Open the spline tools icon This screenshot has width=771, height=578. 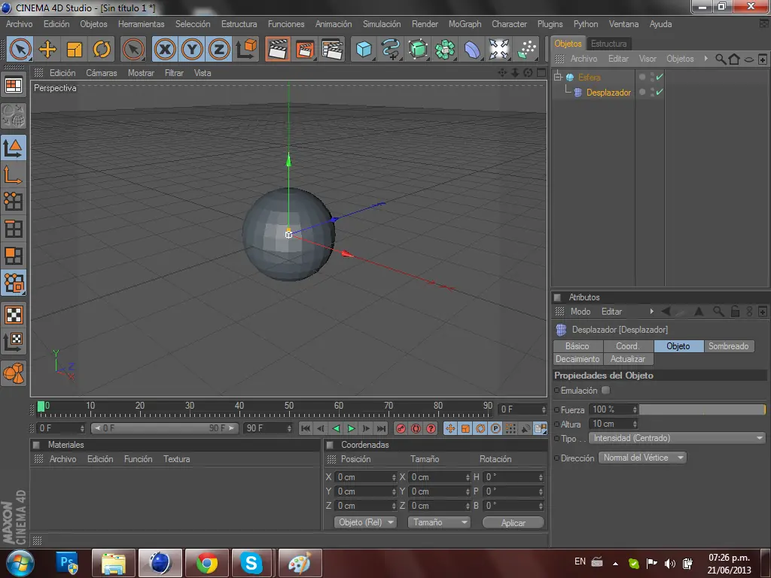click(x=391, y=49)
